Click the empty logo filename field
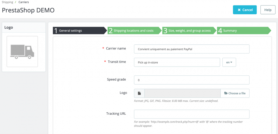Viewport: 278px width, 134px height. tap(182, 93)
